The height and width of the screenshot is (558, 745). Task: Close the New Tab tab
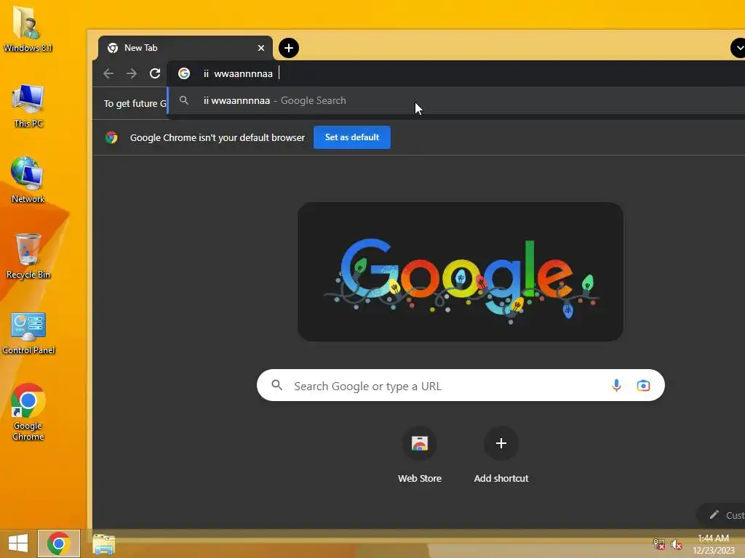pos(261,48)
